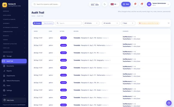
Task: Expand the Communication sidebar section
Action: click(14, 32)
